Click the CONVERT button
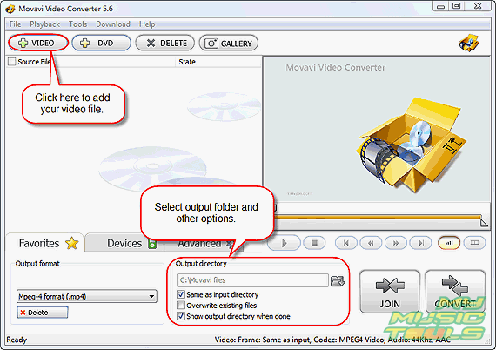Screen dimensions: 496x350 [x=455, y=291]
